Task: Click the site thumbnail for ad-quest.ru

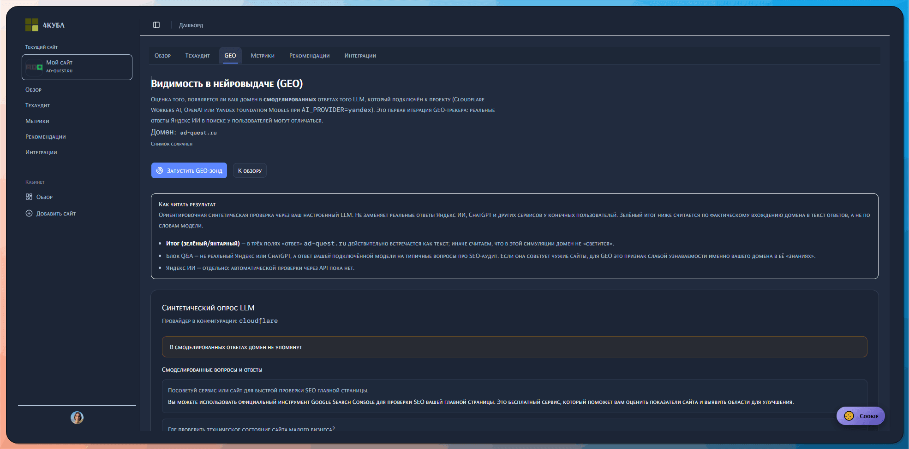Action: point(34,67)
